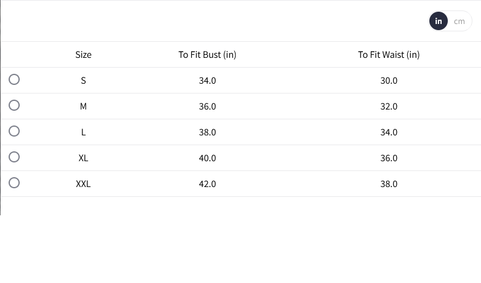Switch measurement units to cm
Image resolution: width=481 pixels, height=283 pixels.
coord(459,21)
